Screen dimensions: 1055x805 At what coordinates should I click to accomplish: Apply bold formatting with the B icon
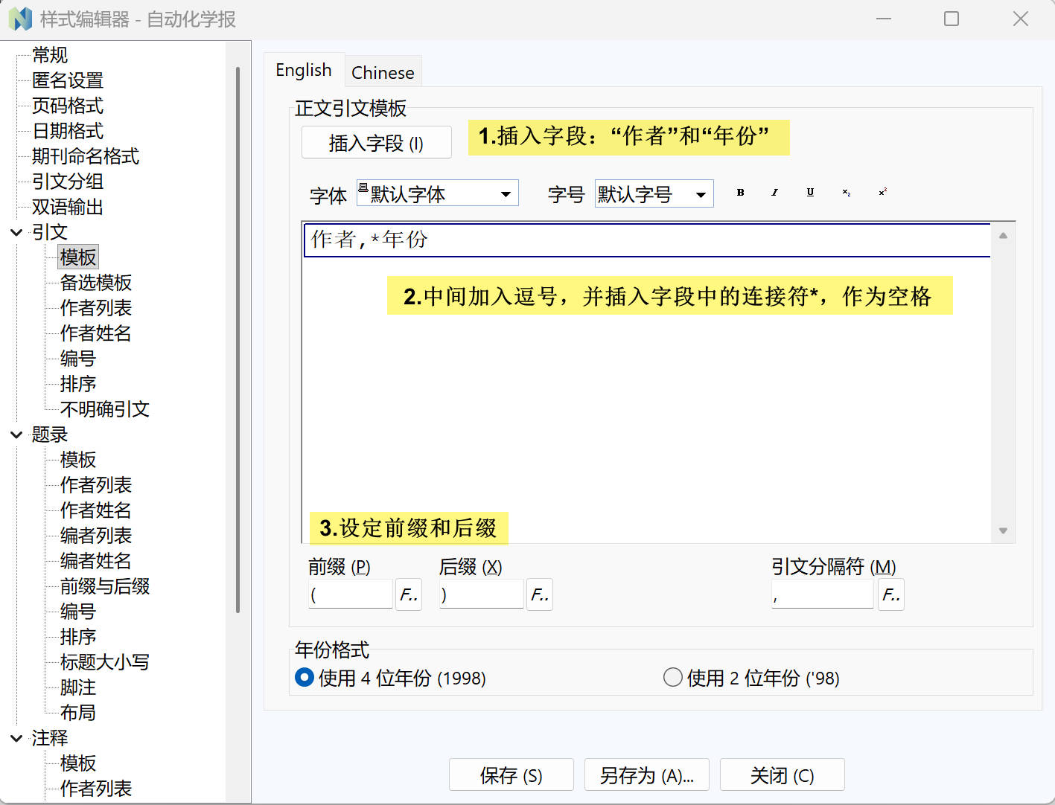point(740,193)
